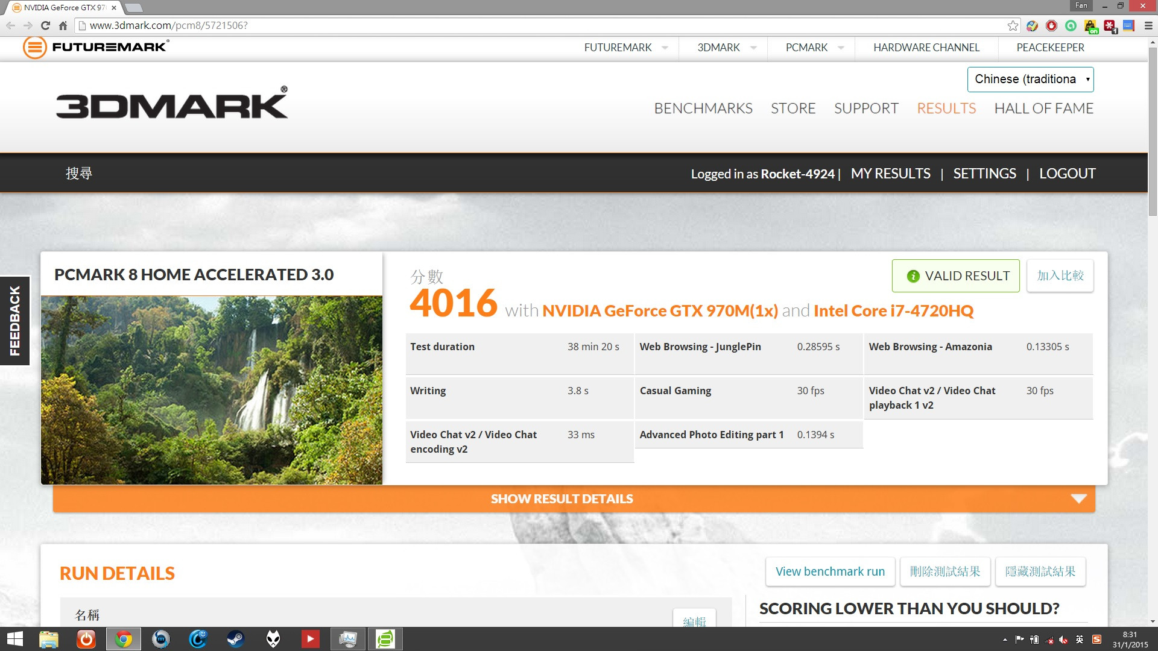Click the Intel Core i7-4720HQ link
This screenshot has height=651, width=1158.
coord(894,311)
